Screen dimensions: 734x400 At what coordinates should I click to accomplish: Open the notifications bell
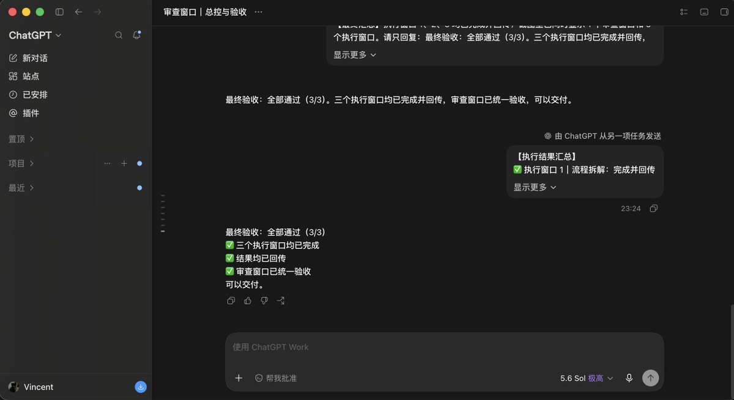click(x=136, y=35)
